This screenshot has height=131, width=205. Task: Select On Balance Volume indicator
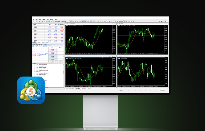pyautogui.click(x=42, y=76)
